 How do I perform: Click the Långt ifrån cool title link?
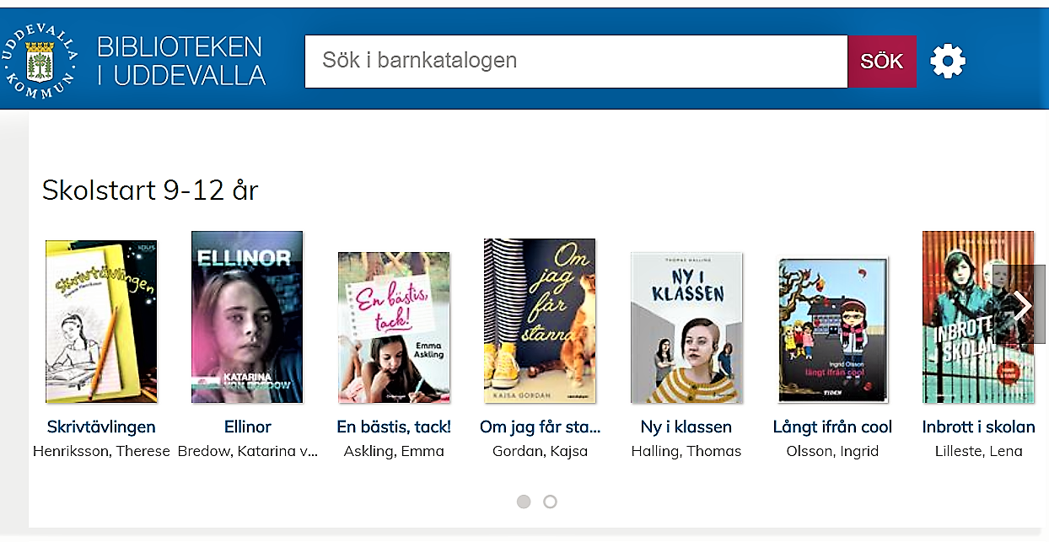pos(832,427)
